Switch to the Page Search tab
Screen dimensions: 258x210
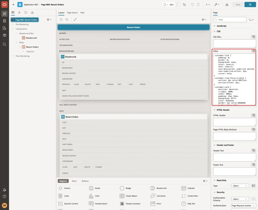(x=72, y=13)
